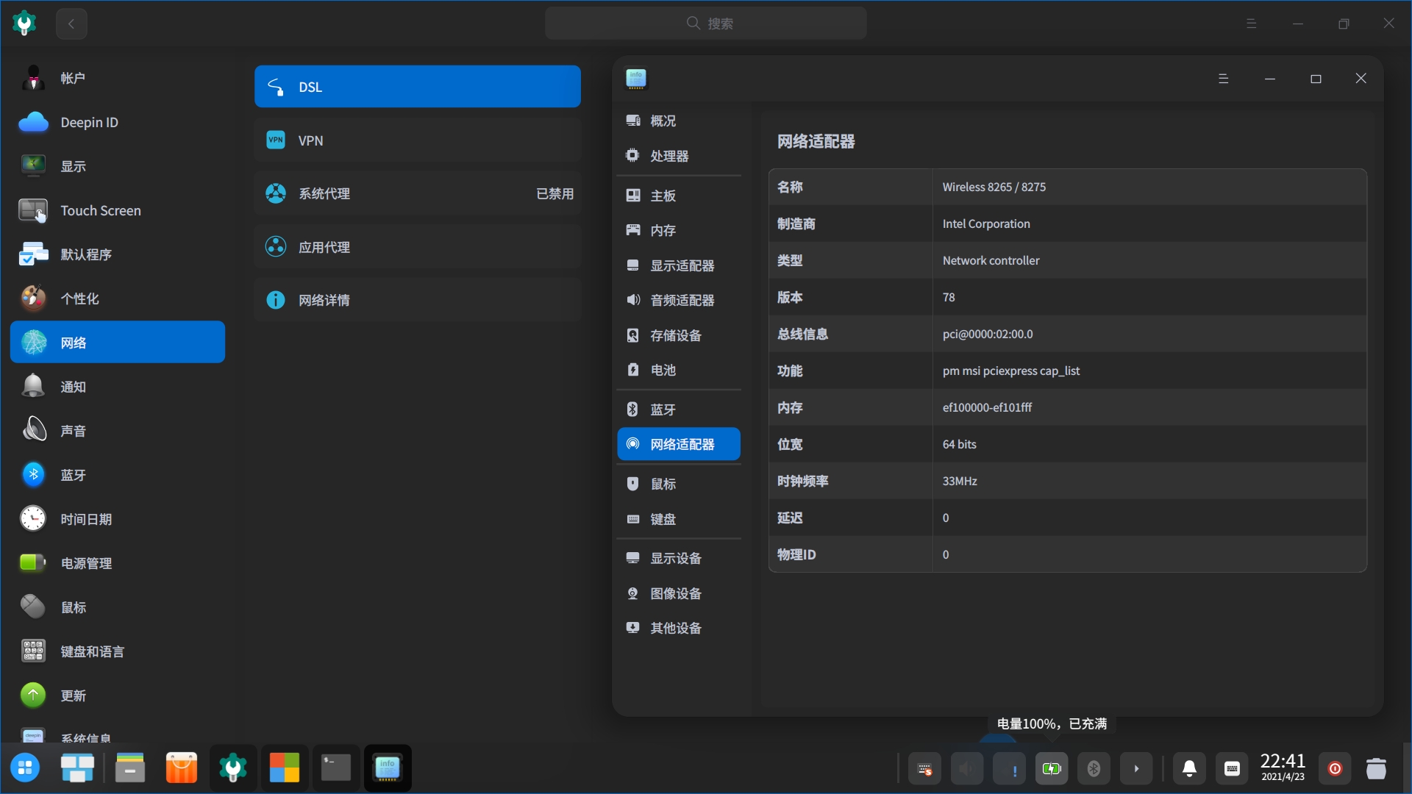Image resolution: width=1412 pixels, height=794 pixels.
Task: Click the notification bell in dock
Action: 1189,769
